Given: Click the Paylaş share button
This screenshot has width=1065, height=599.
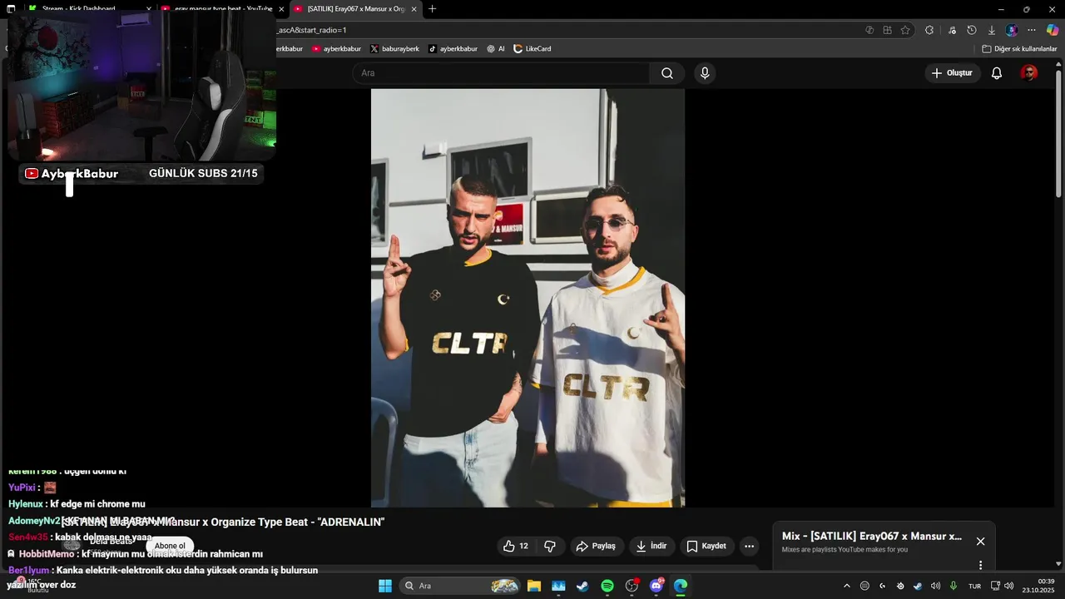Looking at the screenshot, I should [x=597, y=546].
